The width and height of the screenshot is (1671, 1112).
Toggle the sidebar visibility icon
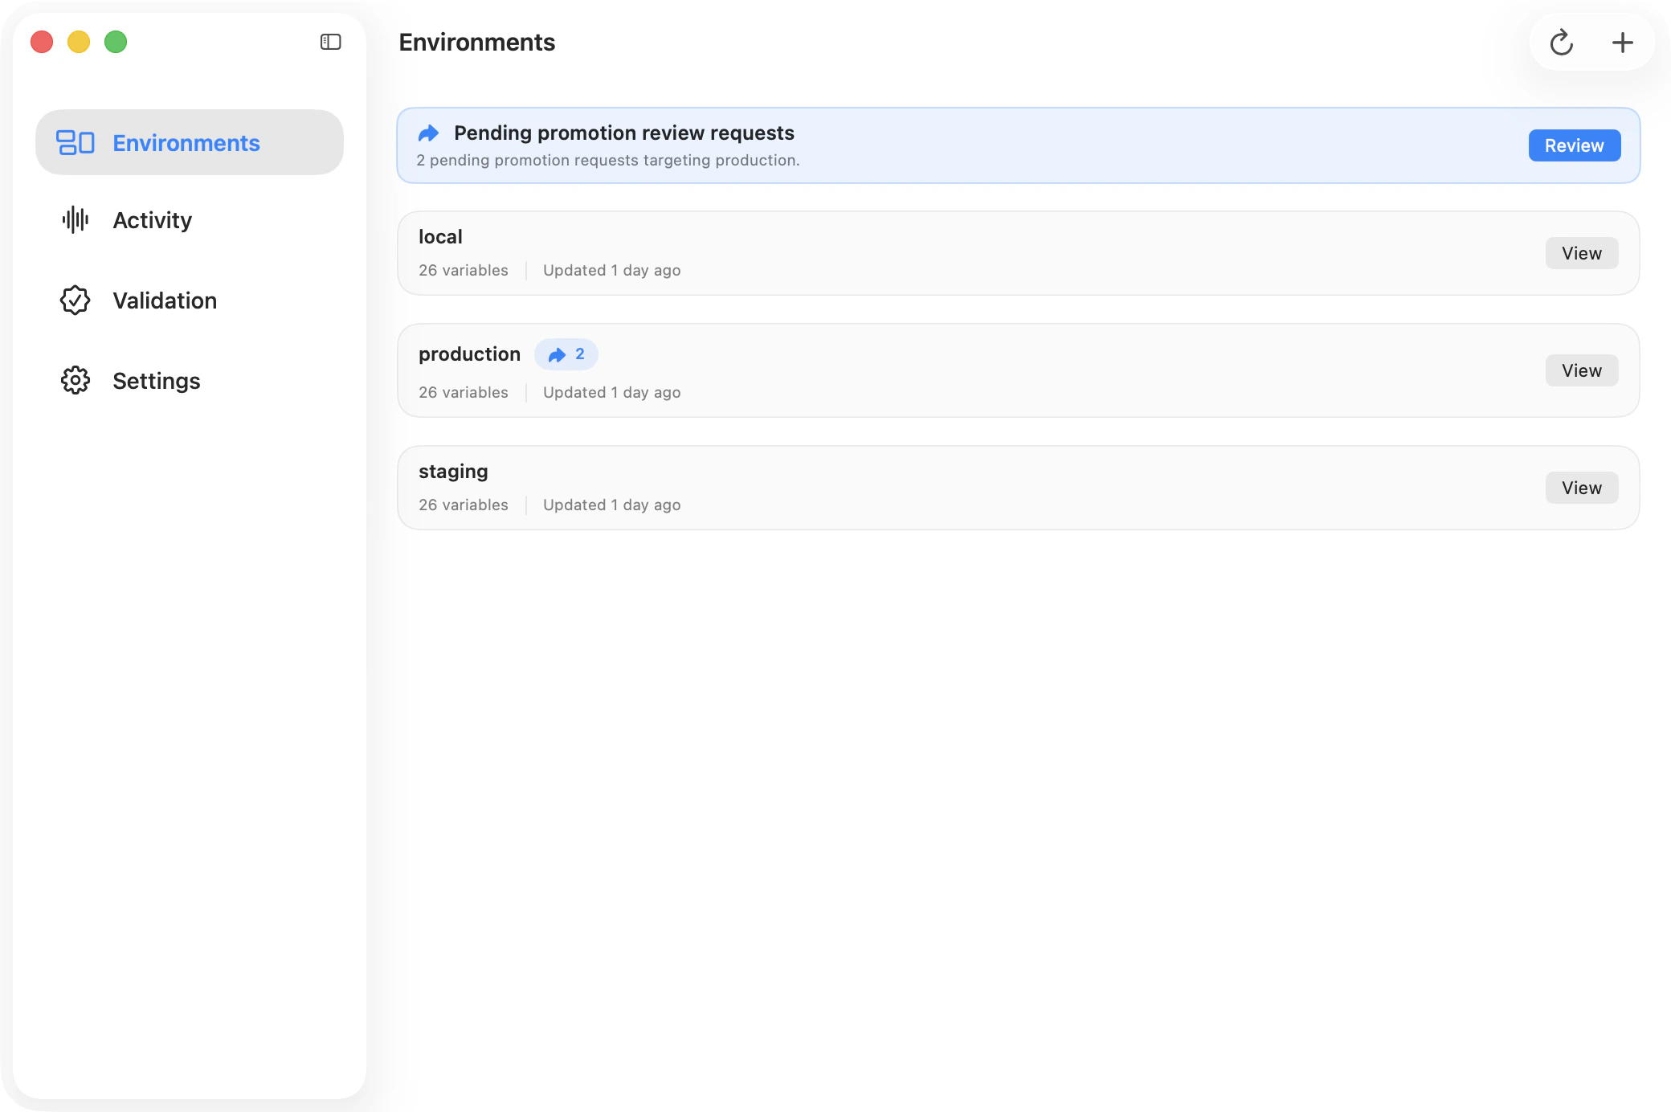click(x=330, y=42)
